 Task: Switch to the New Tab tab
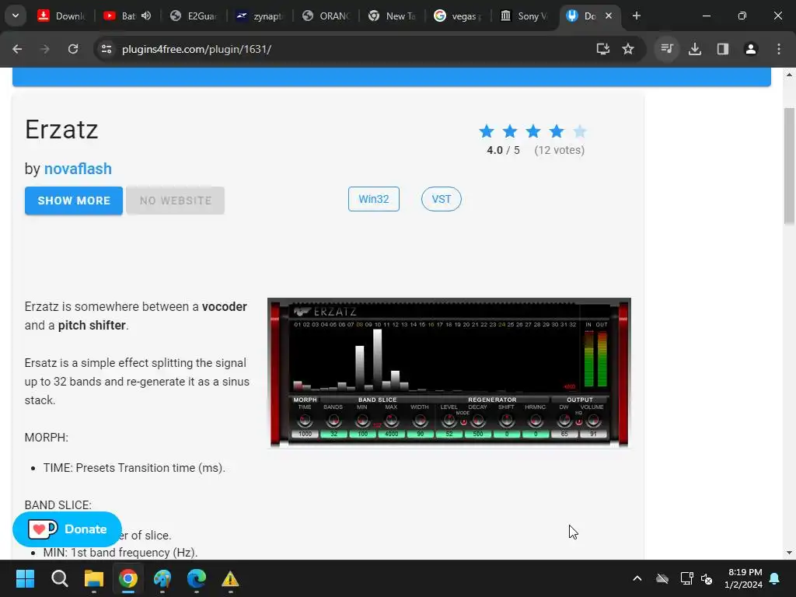click(x=392, y=16)
